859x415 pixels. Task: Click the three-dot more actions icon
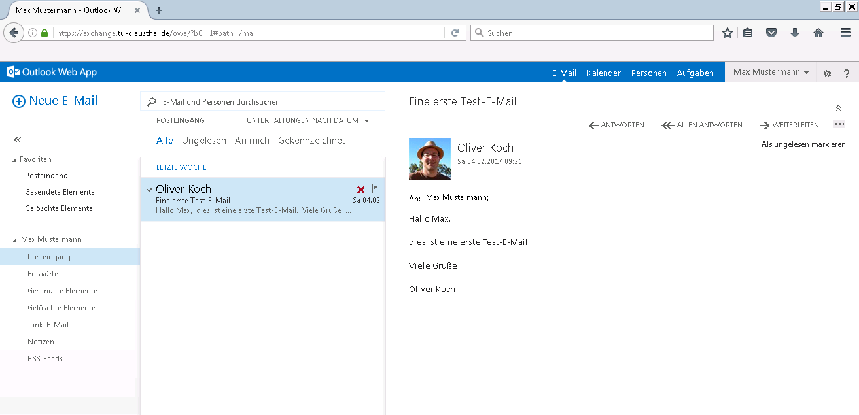coord(839,124)
